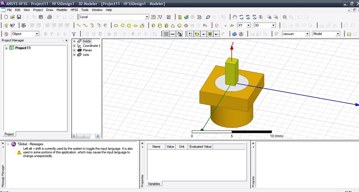
Task: Toggle the ruler display button
Action: tap(173, 34)
